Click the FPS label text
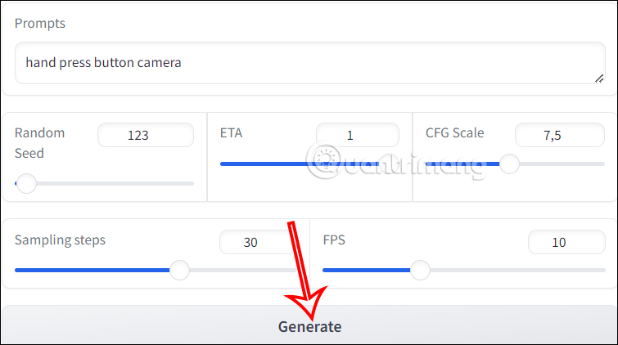This screenshot has width=618, height=345. 336,240
